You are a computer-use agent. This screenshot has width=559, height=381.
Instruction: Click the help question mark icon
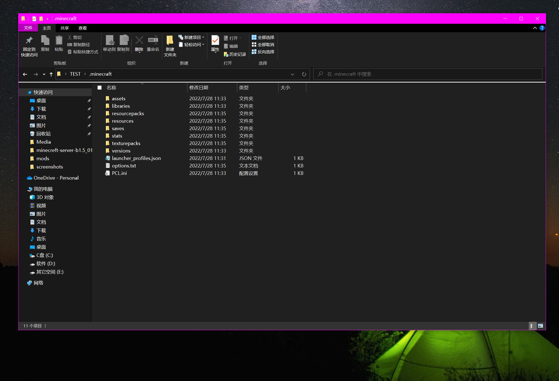(542, 28)
